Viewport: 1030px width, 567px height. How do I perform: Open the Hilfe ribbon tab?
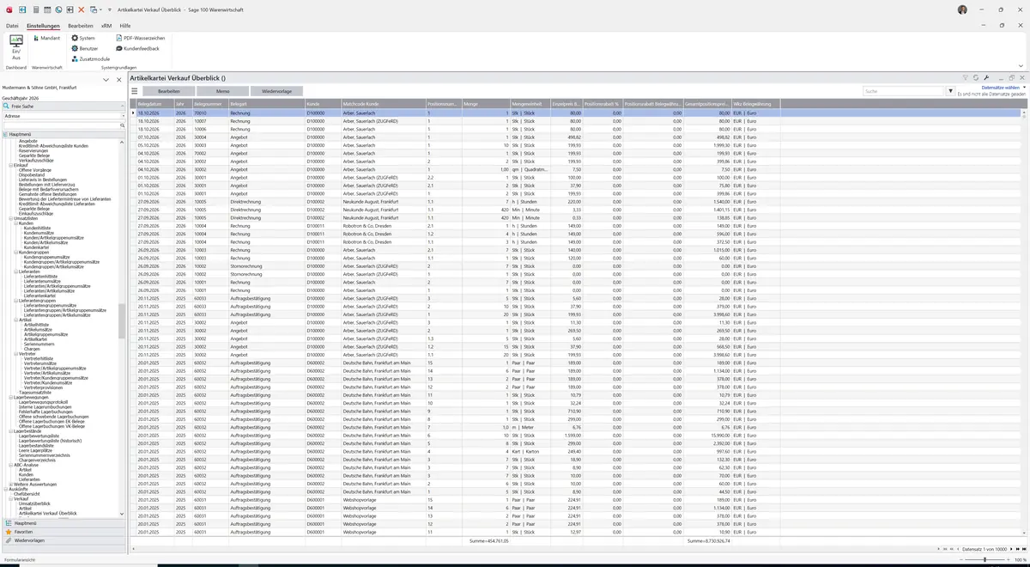tap(125, 26)
